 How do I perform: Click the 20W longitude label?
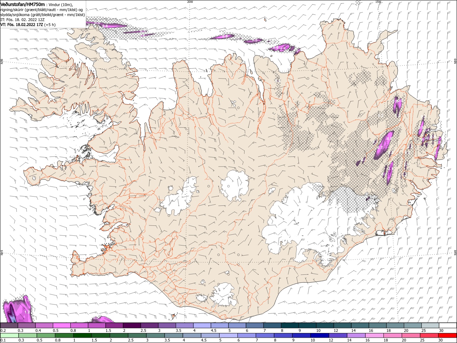point(190,2)
